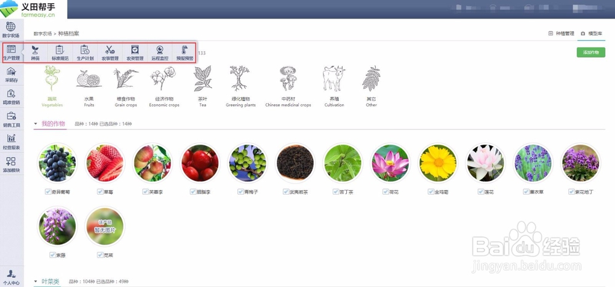
Task: Select 标准规范 in the submenu
Action: coord(60,52)
